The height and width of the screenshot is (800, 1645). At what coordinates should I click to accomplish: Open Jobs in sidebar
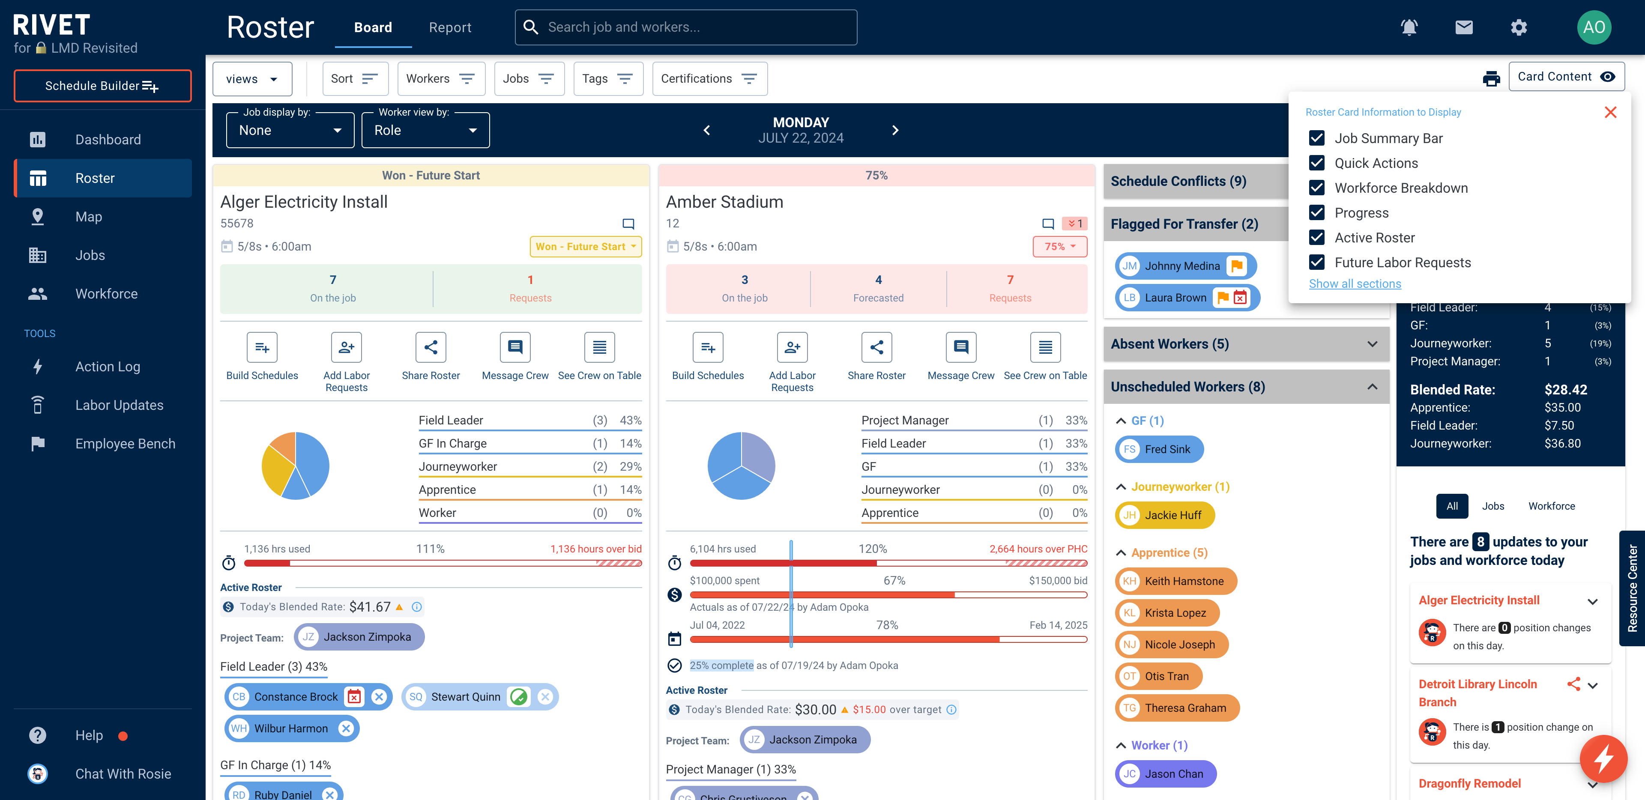click(103, 255)
